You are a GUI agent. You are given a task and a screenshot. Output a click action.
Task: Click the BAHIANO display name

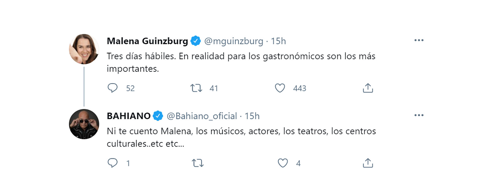tap(129, 116)
